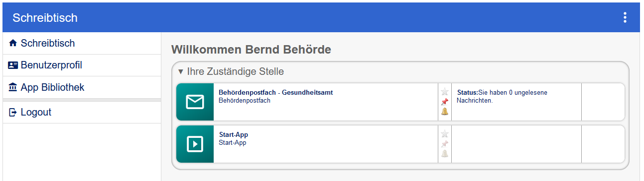Open the Start-App title link
This screenshot has width=644, height=181.
click(x=234, y=135)
